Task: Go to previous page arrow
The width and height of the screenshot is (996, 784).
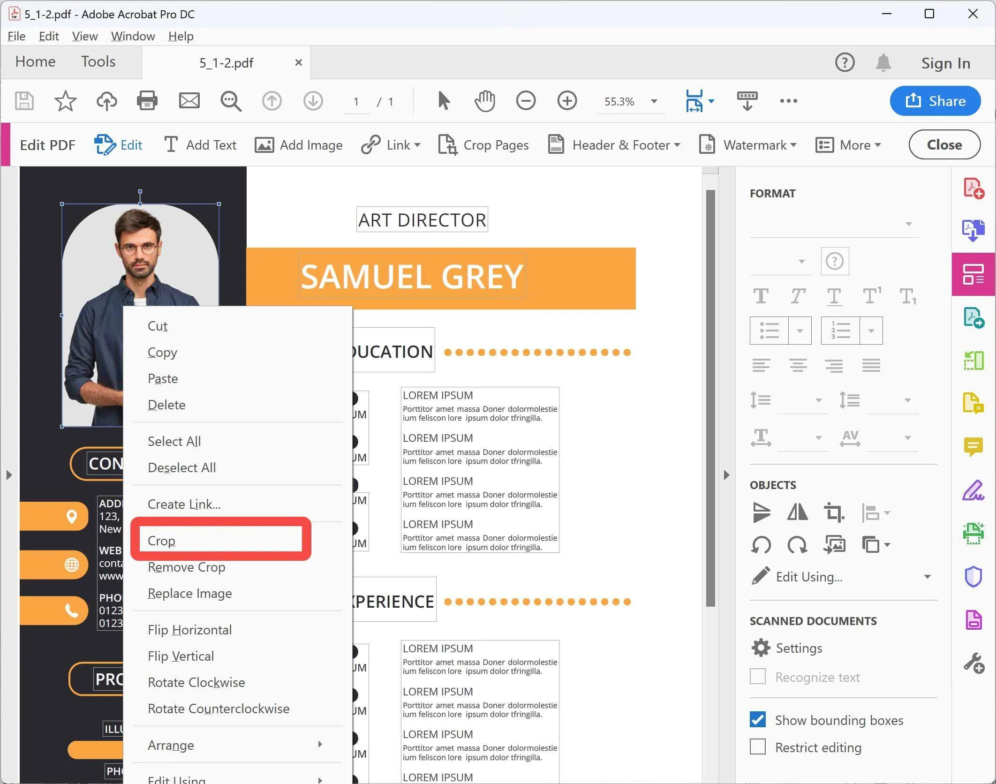Action: click(x=272, y=101)
